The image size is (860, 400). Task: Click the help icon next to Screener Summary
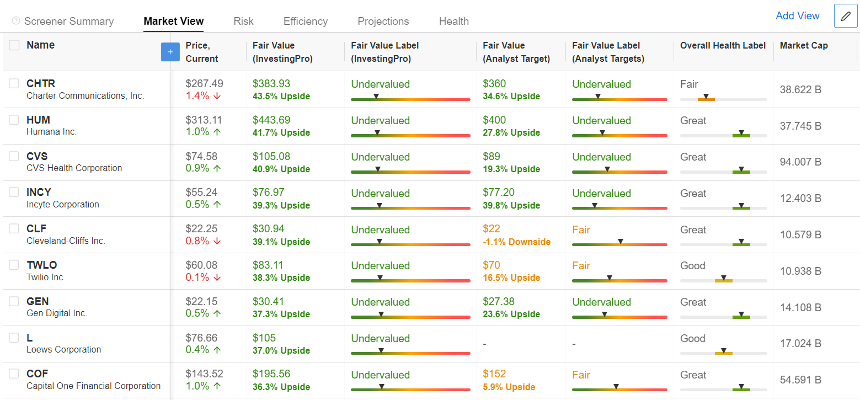[16, 21]
